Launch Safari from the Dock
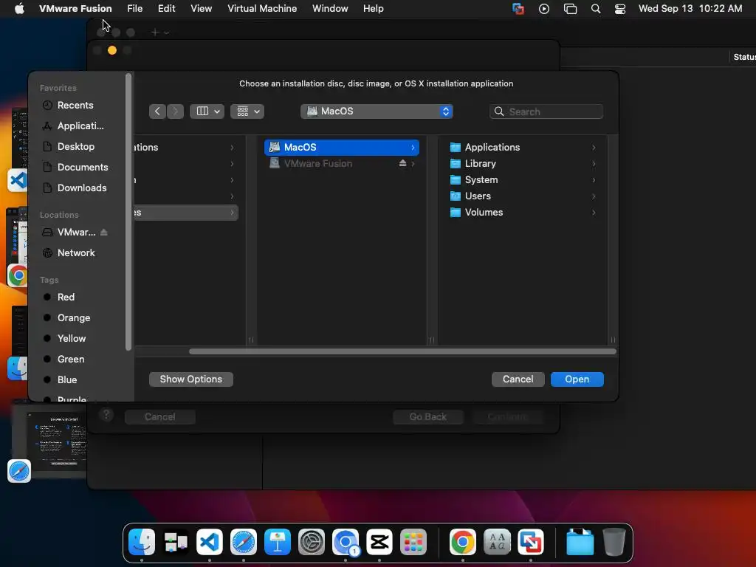Image resolution: width=756 pixels, height=567 pixels. [x=244, y=543]
